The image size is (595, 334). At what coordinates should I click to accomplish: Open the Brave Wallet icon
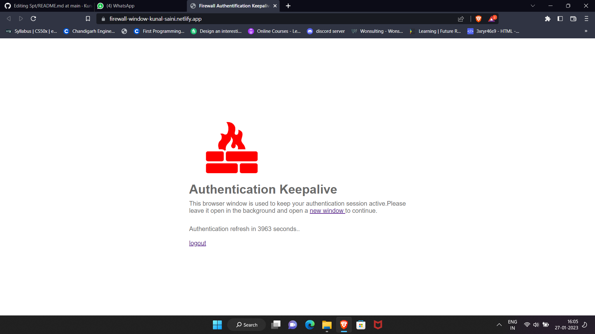(573, 19)
